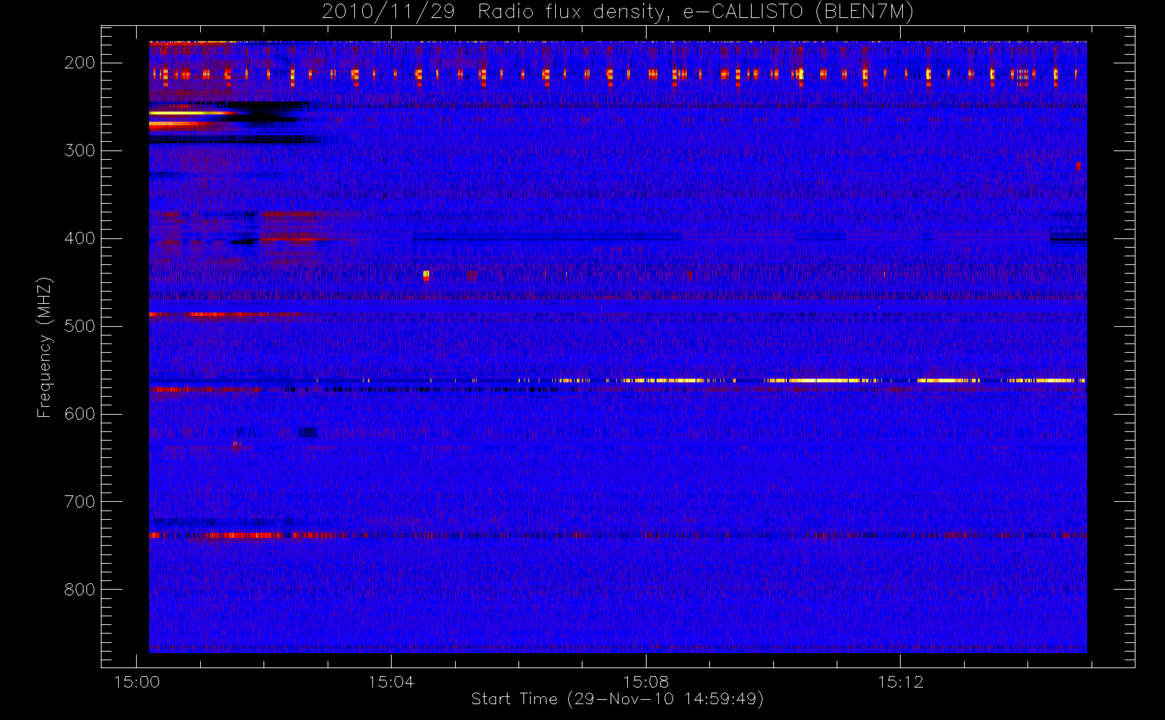The width and height of the screenshot is (1165, 720).
Task: Click the 15:08 time tick label
Action: click(x=646, y=682)
